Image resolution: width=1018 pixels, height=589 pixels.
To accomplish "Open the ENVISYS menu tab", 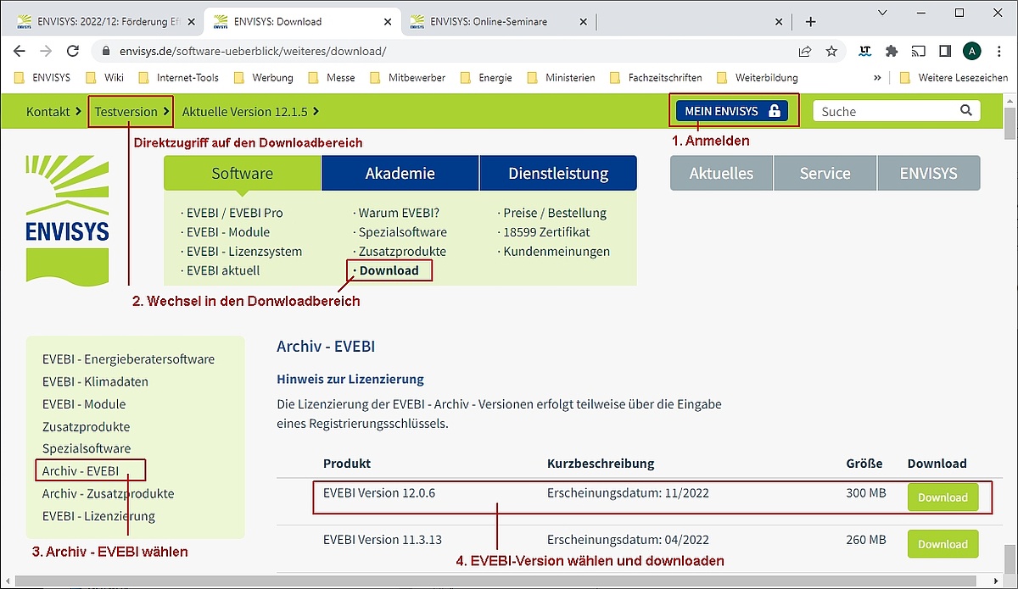I will [929, 173].
